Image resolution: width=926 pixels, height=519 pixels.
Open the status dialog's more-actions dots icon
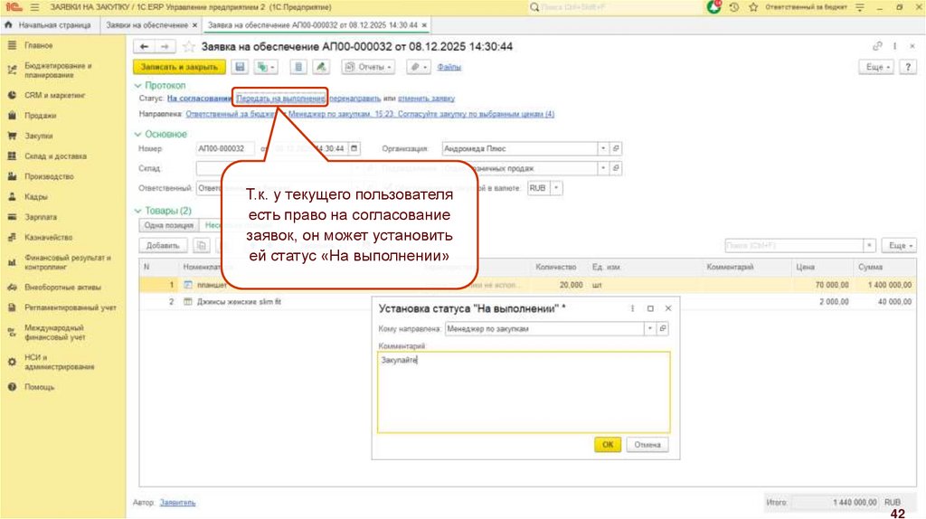[632, 308]
